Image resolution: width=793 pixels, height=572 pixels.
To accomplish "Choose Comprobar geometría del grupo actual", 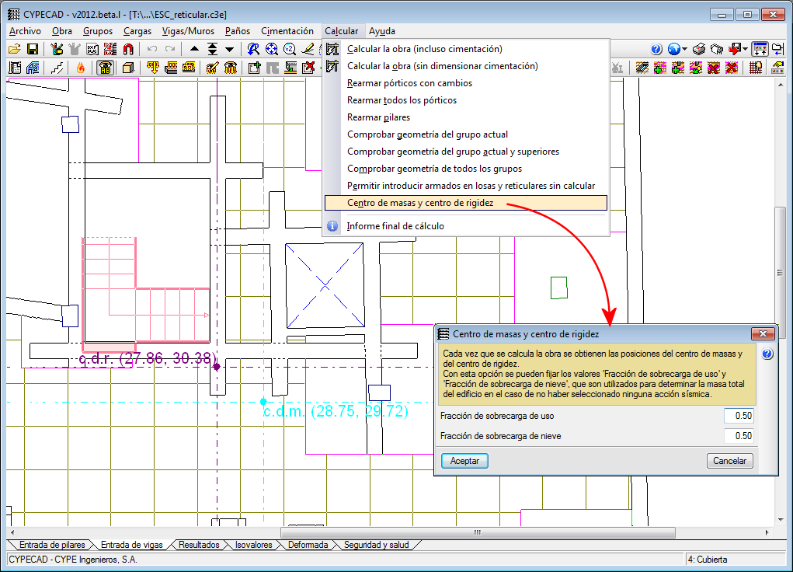I will pos(466,134).
